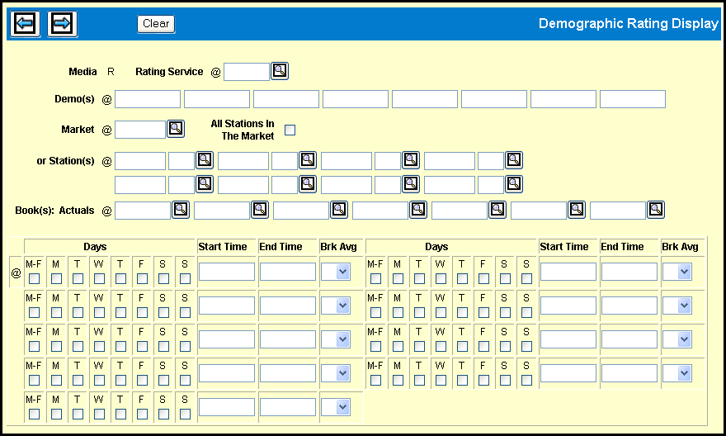This screenshot has height=436, width=726.
Task: Click the Clear button
Action: point(156,24)
